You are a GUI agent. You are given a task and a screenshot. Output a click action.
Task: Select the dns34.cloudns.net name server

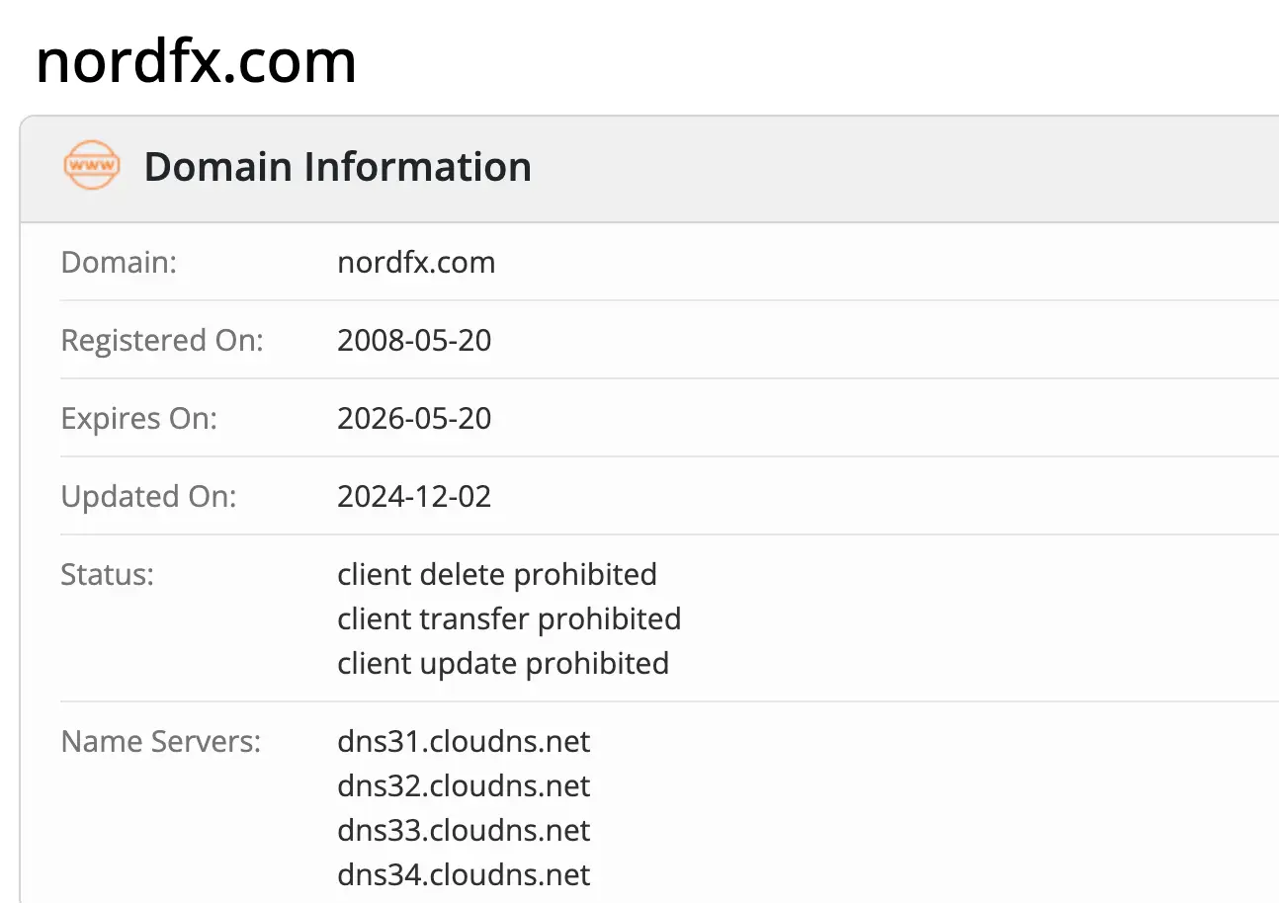point(464,875)
